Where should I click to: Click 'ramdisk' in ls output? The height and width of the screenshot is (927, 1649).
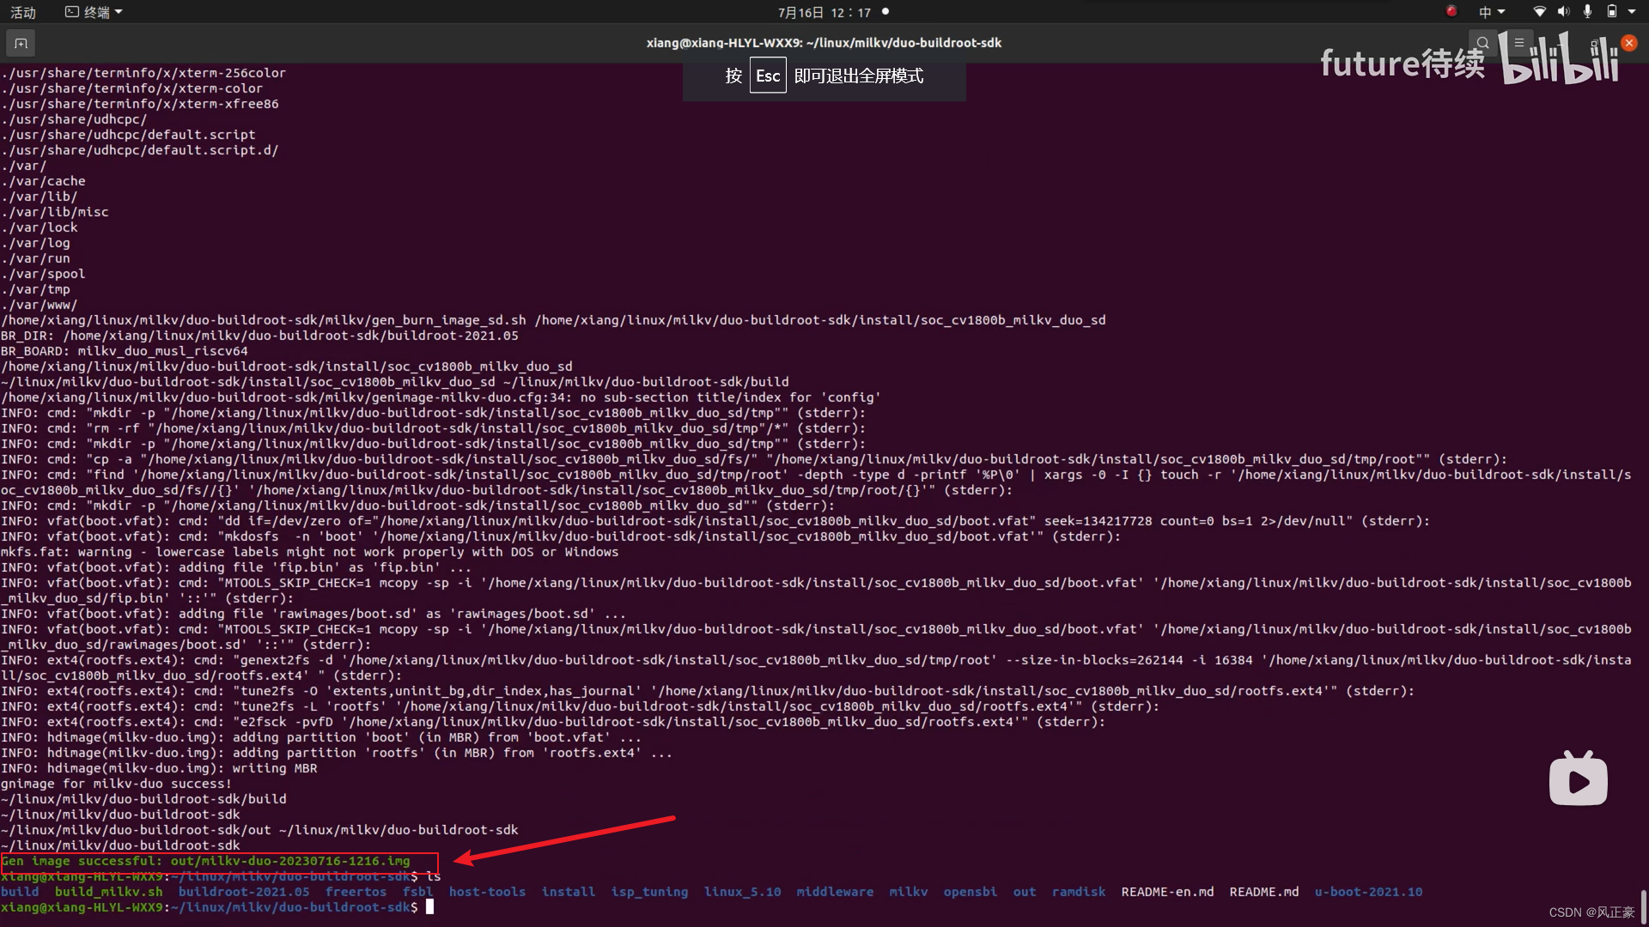click(1078, 892)
